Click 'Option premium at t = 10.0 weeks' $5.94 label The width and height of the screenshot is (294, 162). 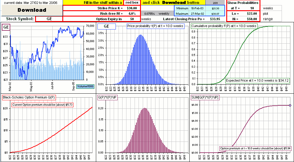[255, 148]
